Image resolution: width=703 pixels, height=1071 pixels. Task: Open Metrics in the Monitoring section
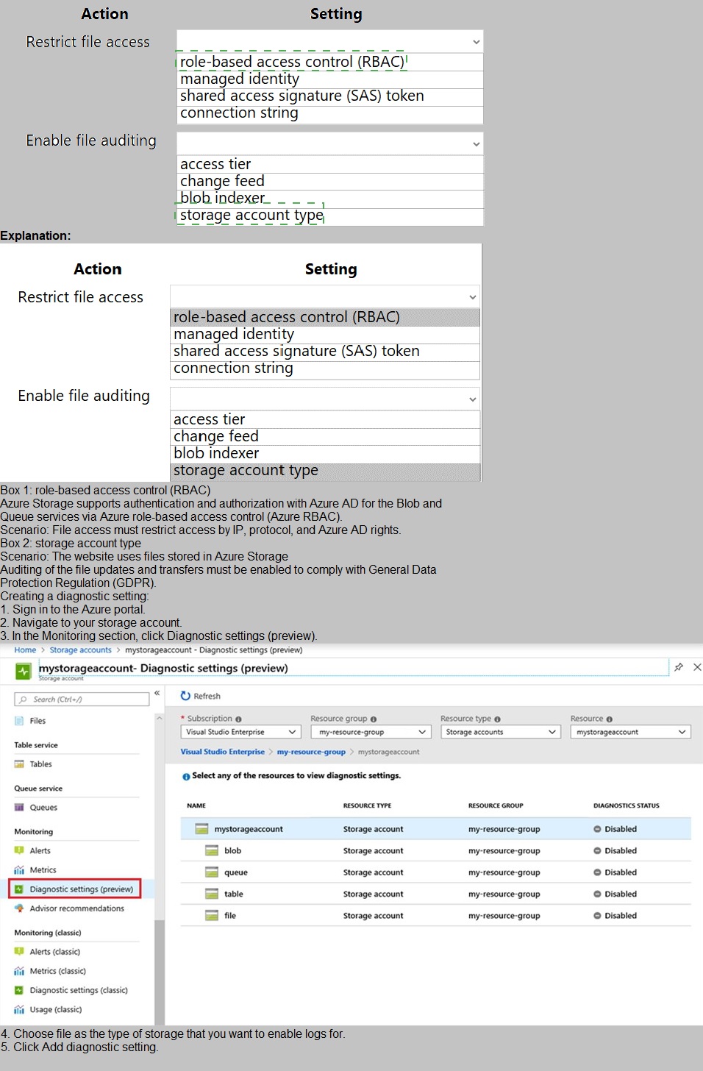[x=43, y=870]
